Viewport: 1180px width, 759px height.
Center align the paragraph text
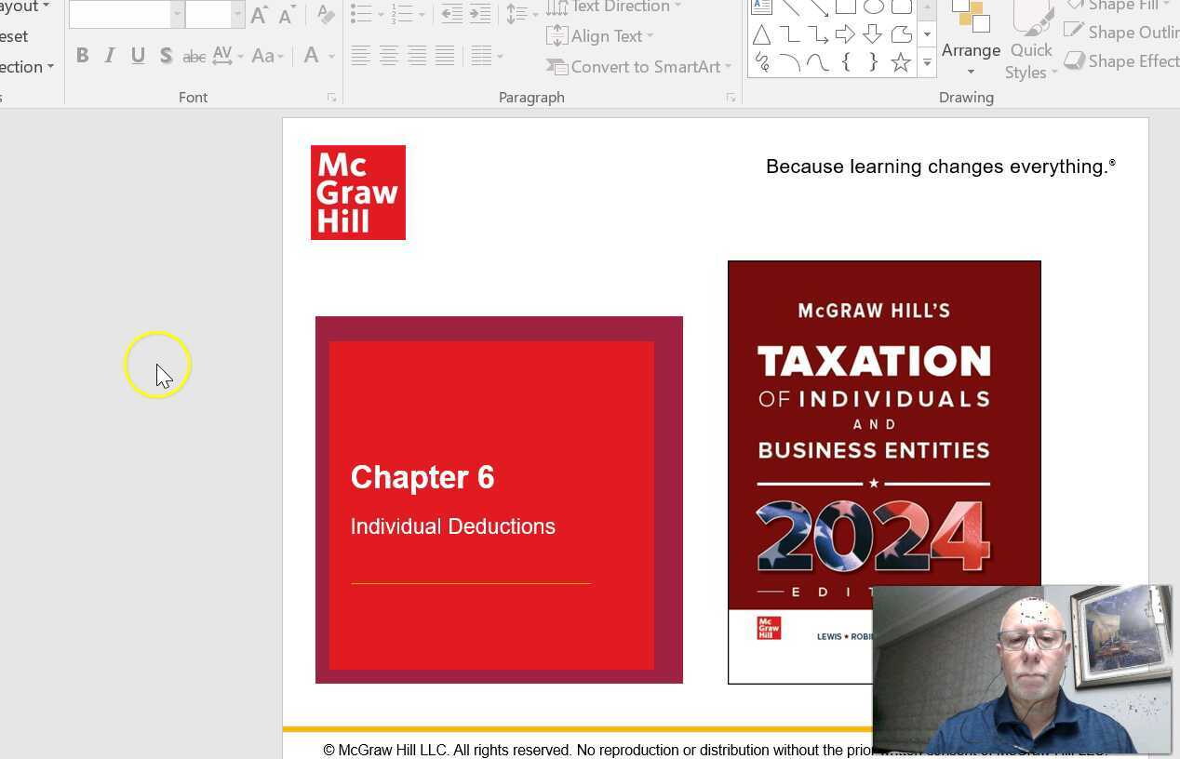point(389,56)
